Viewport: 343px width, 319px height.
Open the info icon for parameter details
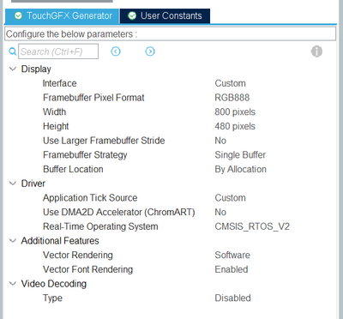click(316, 51)
